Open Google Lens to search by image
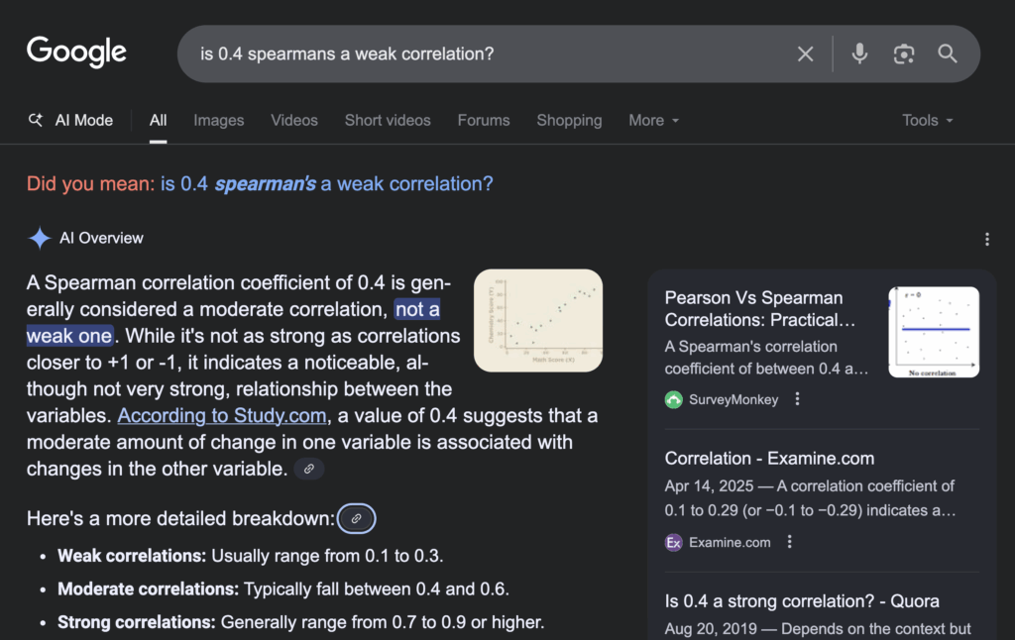This screenshot has height=640, width=1015. click(903, 53)
